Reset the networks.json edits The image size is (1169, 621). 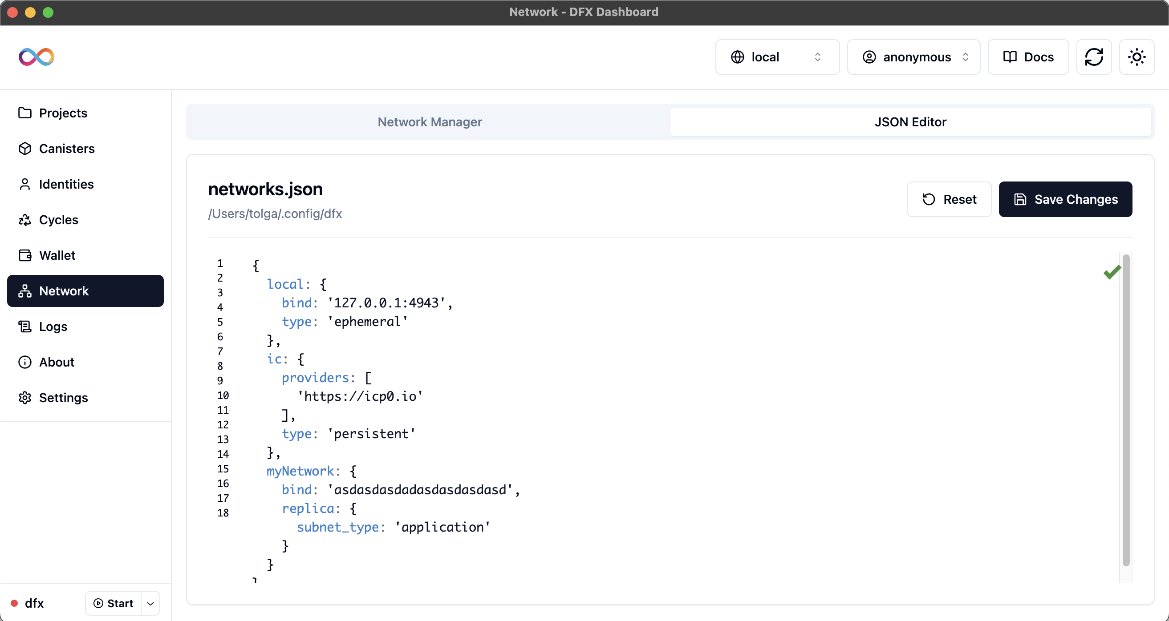click(949, 199)
